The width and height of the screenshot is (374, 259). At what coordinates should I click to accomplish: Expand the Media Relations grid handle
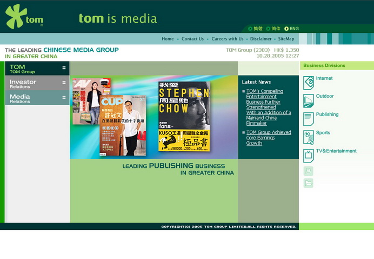[64, 97]
